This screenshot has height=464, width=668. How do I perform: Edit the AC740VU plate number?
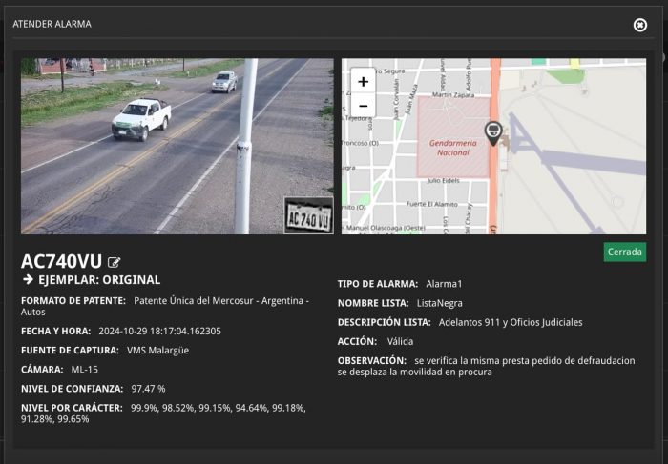[x=114, y=262]
